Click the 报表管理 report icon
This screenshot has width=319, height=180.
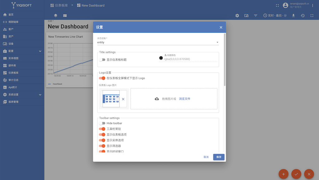(x=5, y=102)
